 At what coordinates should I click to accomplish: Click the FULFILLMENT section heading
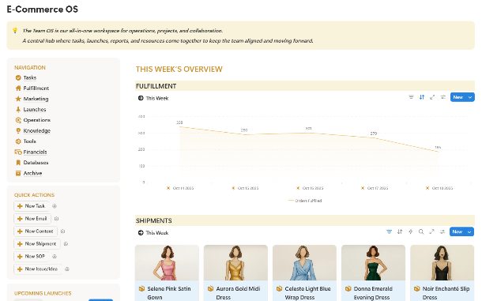pos(156,86)
